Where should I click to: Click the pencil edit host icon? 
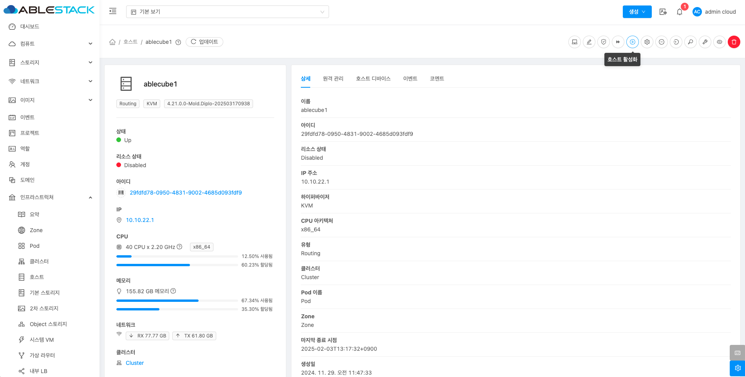589,42
